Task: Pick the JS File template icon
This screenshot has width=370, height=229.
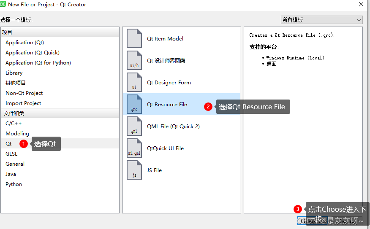Action: 134,170
